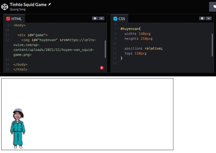
Task: Click the CodePen logo icon
Action: 5,6
